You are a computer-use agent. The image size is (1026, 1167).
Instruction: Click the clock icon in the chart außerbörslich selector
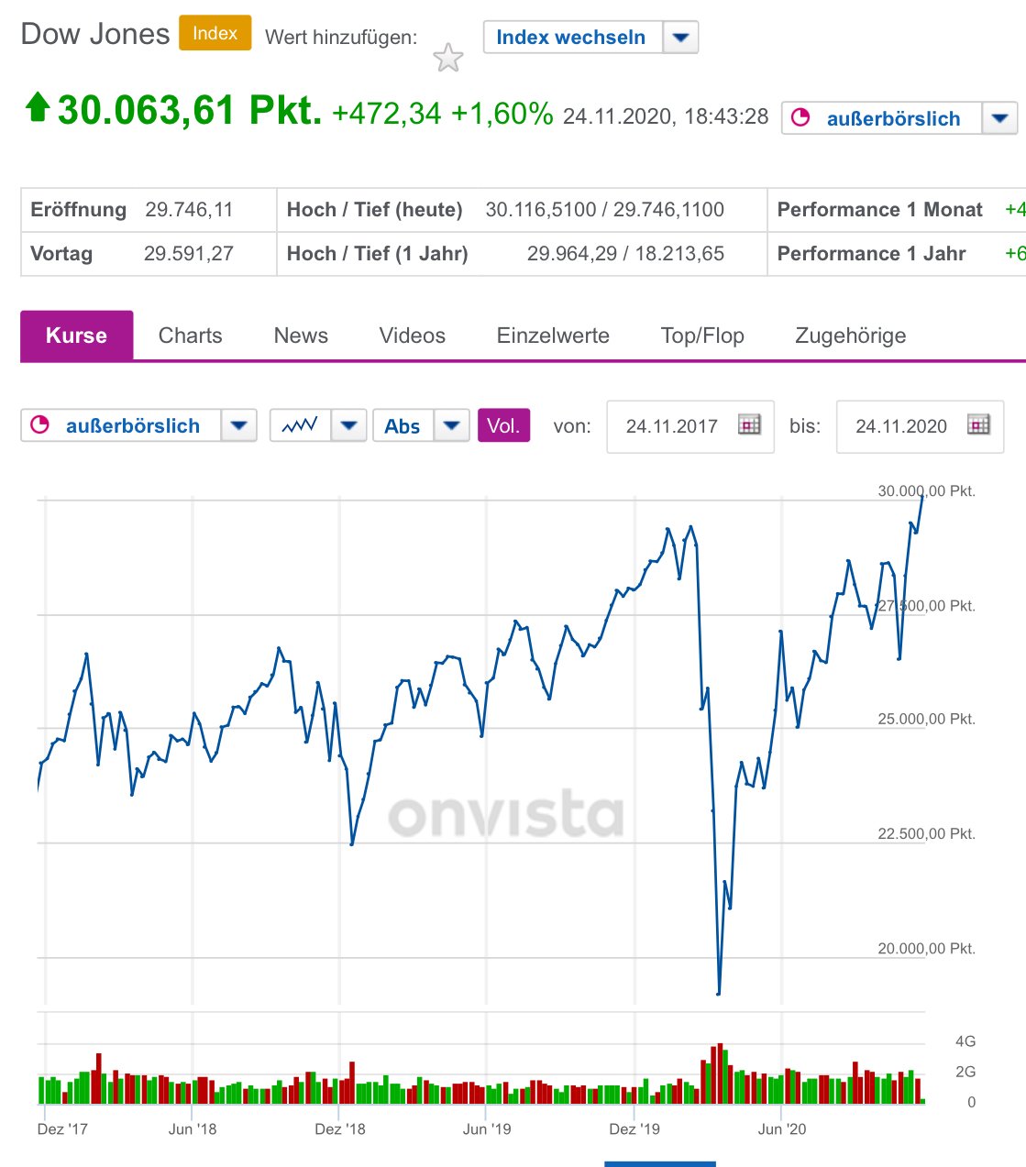[x=39, y=425]
